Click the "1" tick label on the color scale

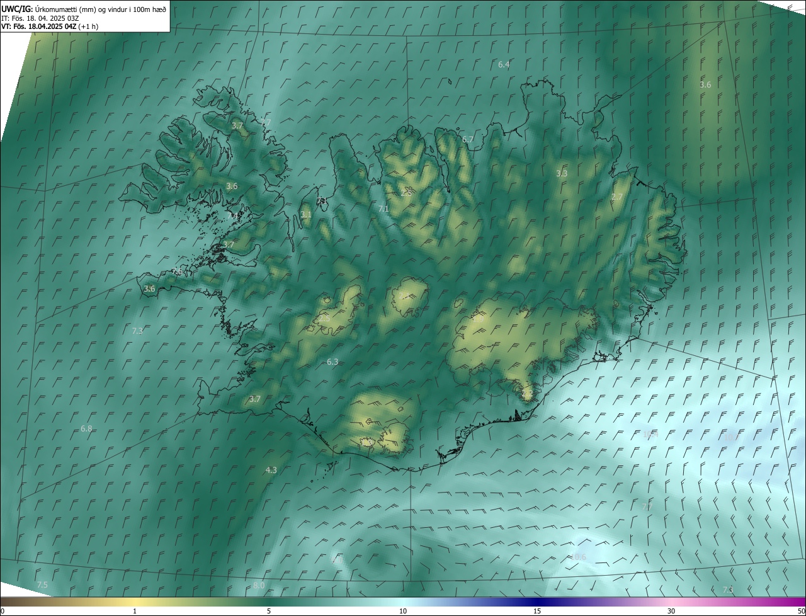click(135, 611)
